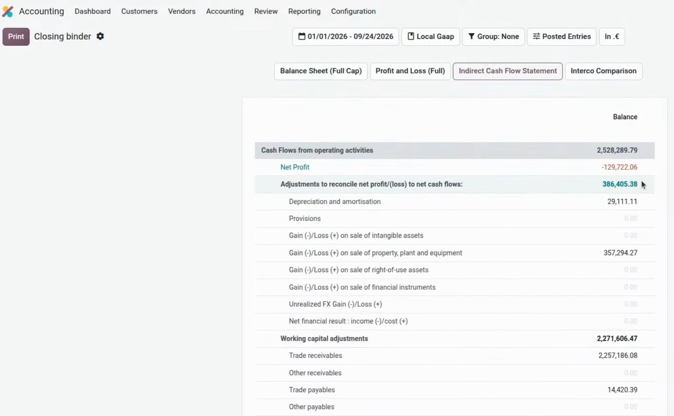Image resolution: width=674 pixels, height=416 pixels.
Task: Select the Interco Comparison tab
Action: pos(603,71)
